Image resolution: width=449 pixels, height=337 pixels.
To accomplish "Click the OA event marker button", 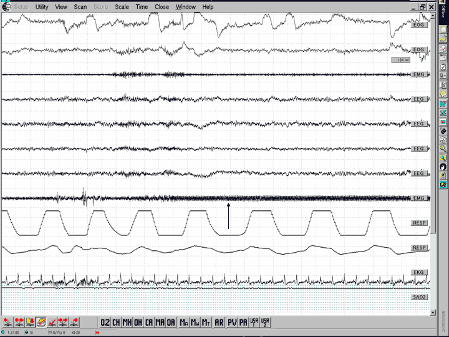I will [x=171, y=322].
